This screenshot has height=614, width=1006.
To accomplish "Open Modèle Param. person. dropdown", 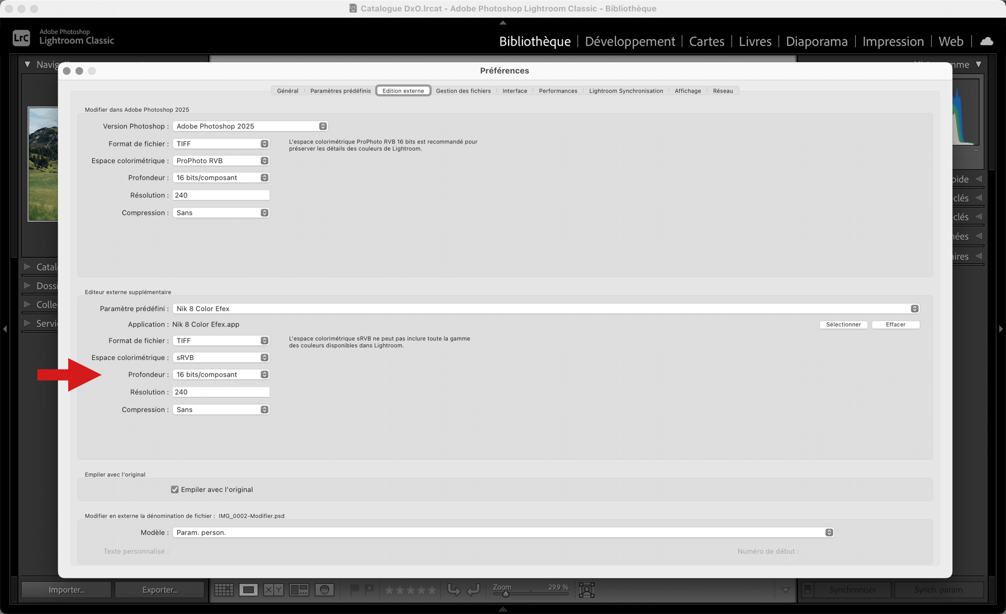I will click(503, 533).
